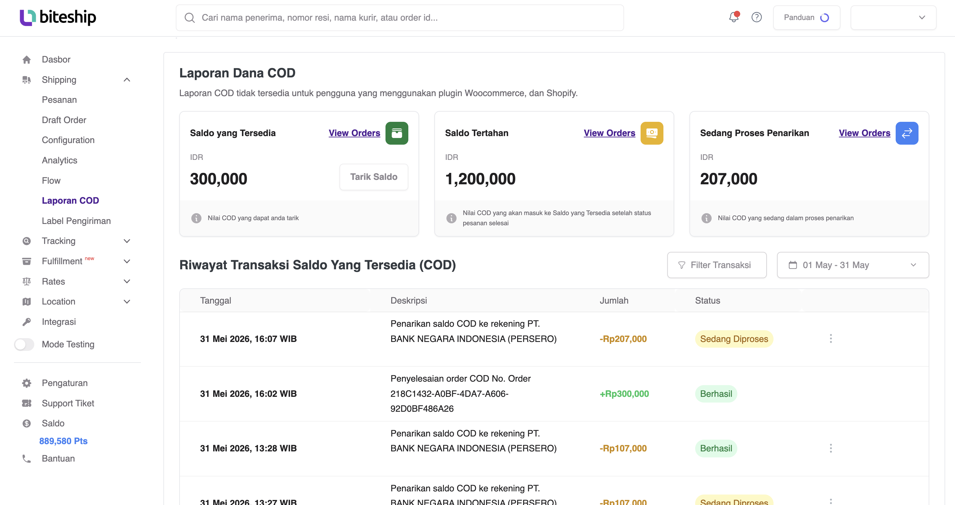Expand the Location menu chevron
Viewport: 955px width, 505px height.
(x=127, y=301)
